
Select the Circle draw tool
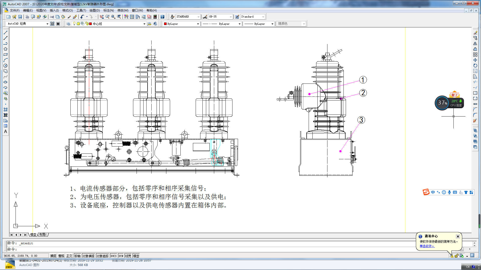point(6,66)
